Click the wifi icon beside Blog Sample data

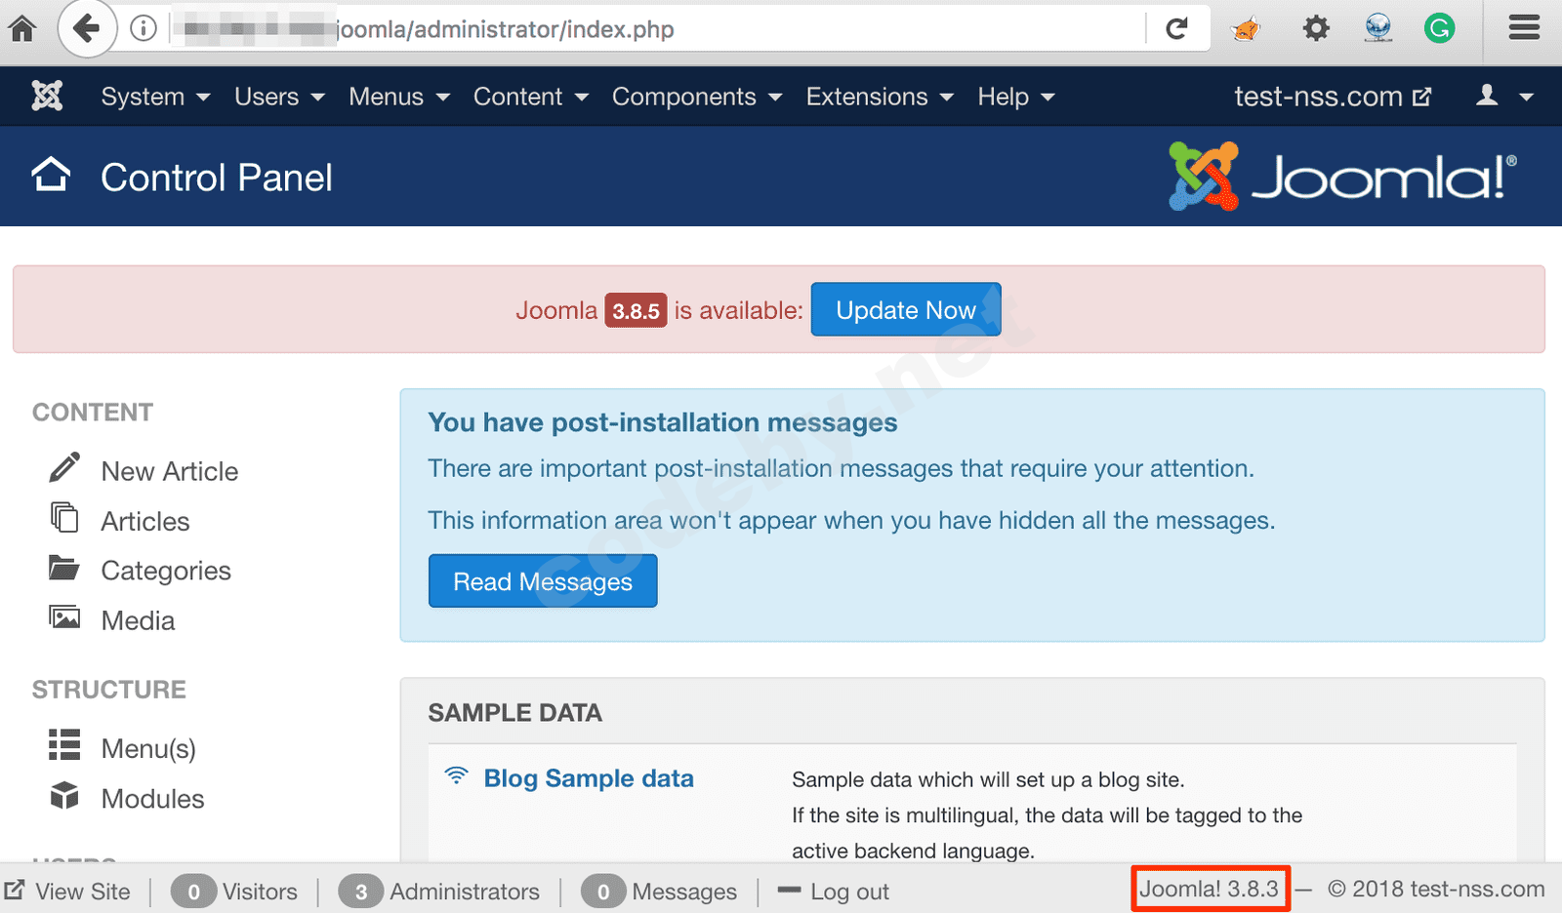click(x=456, y=775)
